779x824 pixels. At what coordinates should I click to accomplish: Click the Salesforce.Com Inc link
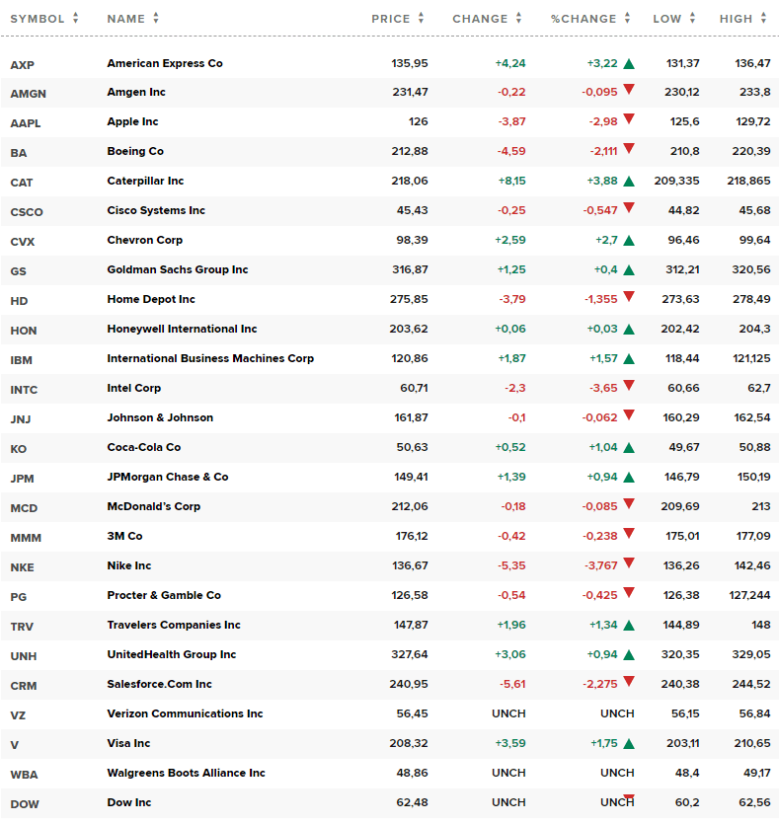(160, 684)
